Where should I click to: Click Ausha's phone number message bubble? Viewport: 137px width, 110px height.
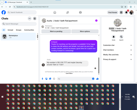pyautogui.click(x=67, y=63)
